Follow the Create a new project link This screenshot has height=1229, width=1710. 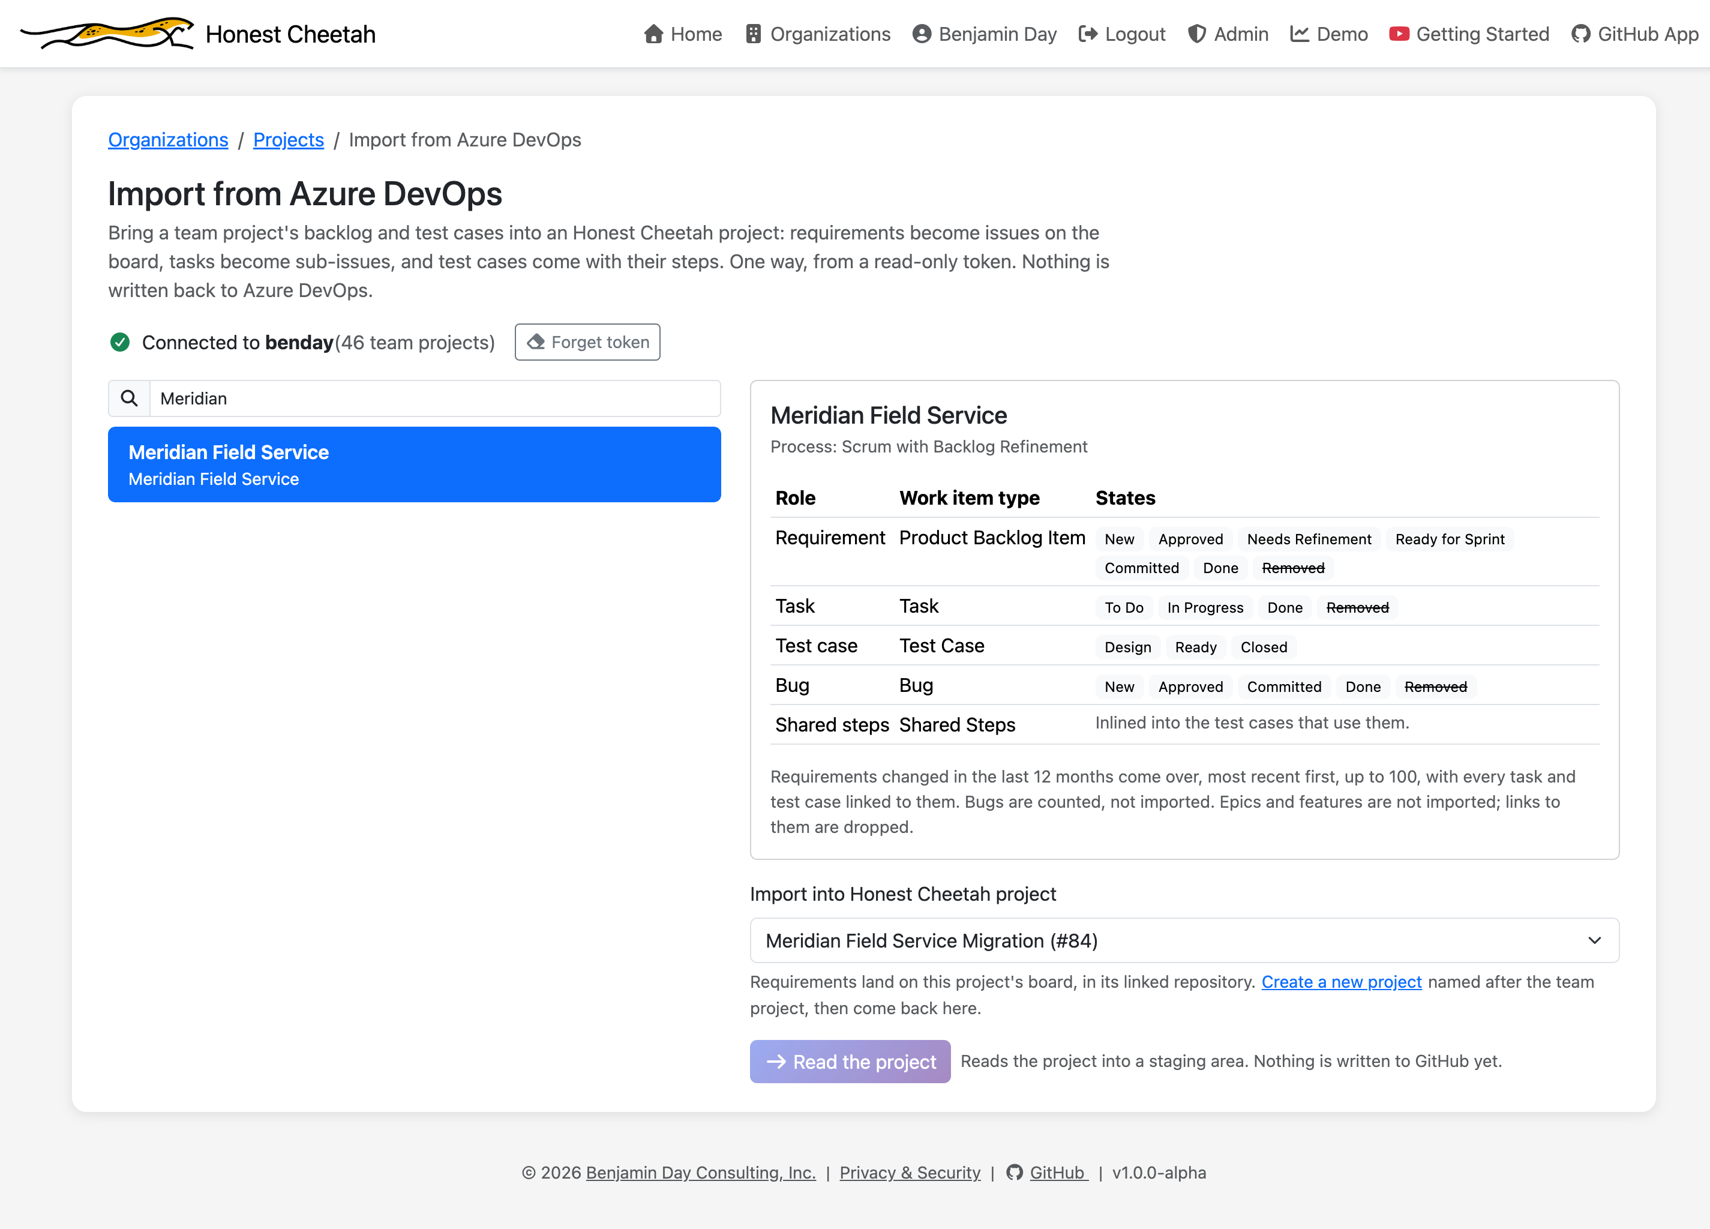1342,982
